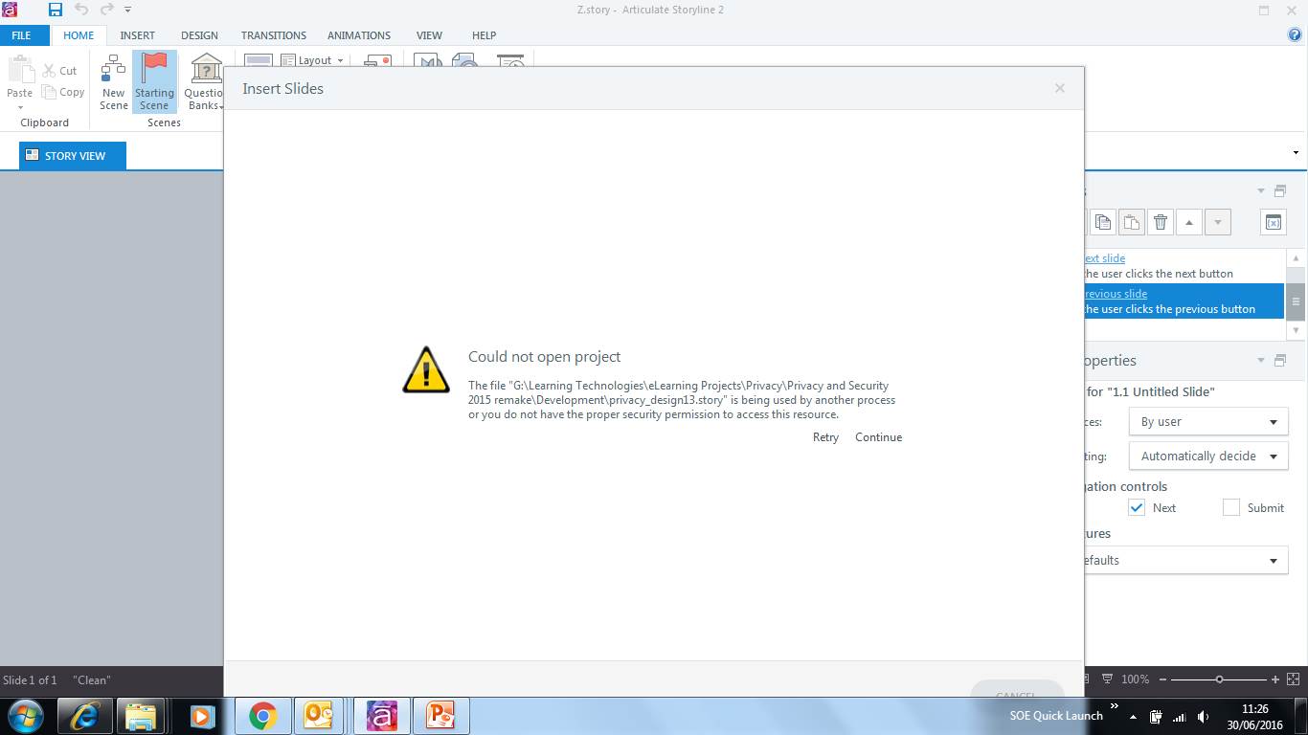This screenshot has height=735, width=1308.
Task: Click the move trigger up arrow
Action: point(1188,222)
